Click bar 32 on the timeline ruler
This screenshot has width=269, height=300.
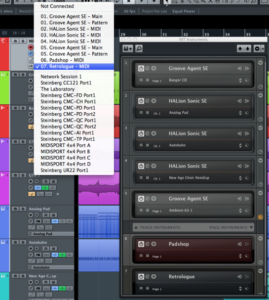(x=185, y=35)
